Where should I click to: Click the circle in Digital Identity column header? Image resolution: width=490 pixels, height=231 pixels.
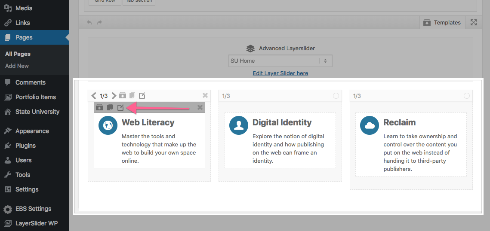pyautogui.click(x=336, y=96)
